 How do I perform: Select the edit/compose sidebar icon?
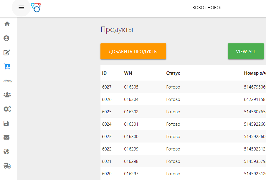[7, 52]
